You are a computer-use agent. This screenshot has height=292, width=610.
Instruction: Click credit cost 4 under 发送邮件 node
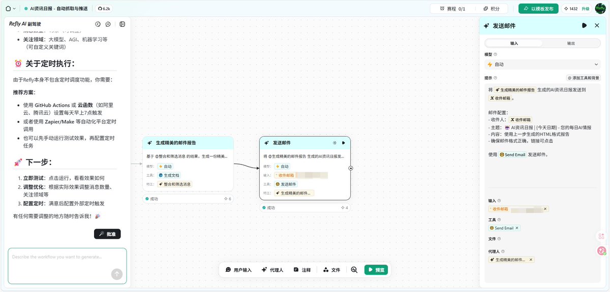pos(345,208)
